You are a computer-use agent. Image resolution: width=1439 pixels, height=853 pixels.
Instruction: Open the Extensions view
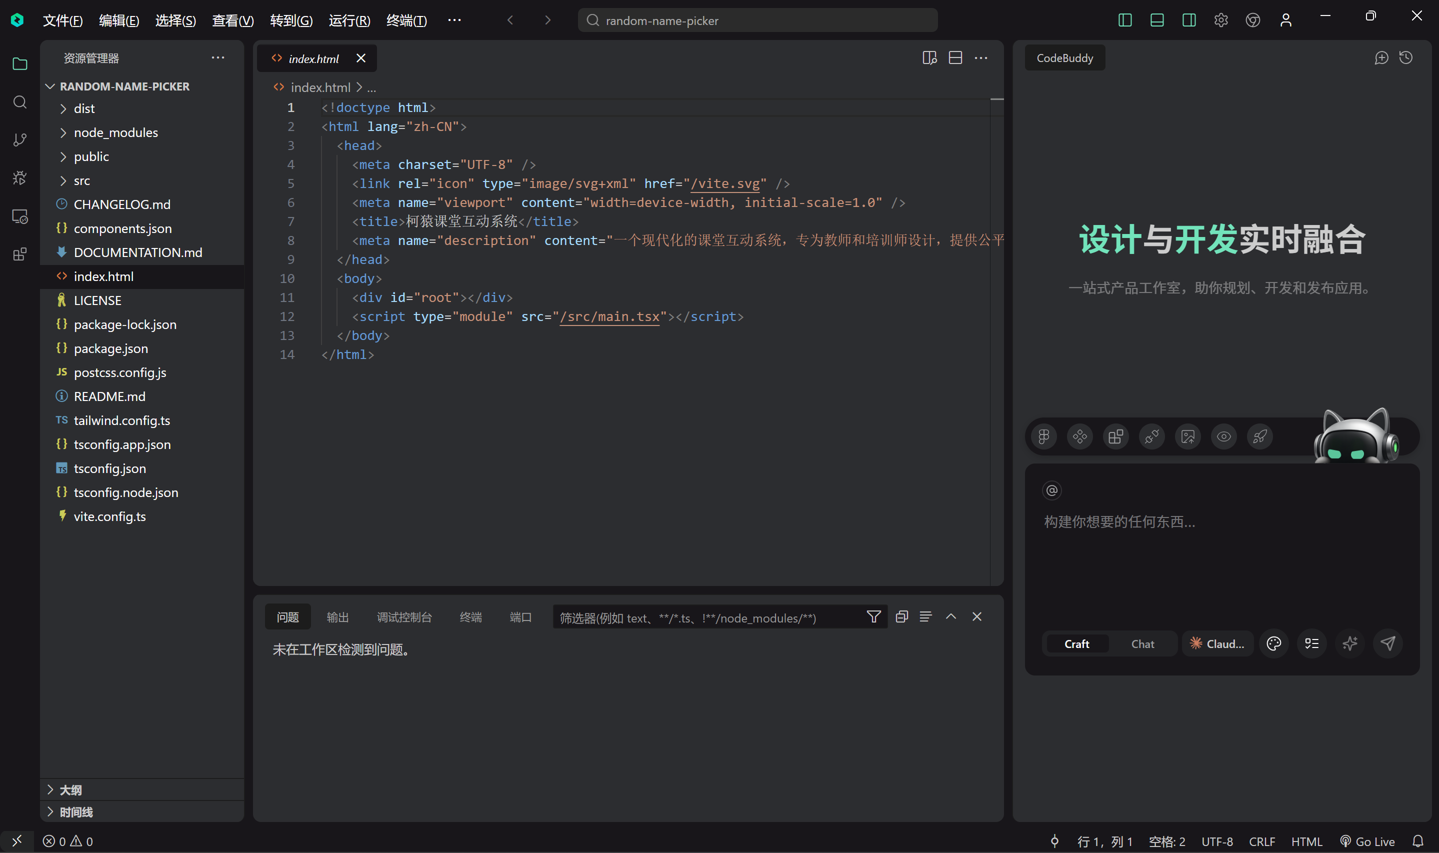[19, 254]
